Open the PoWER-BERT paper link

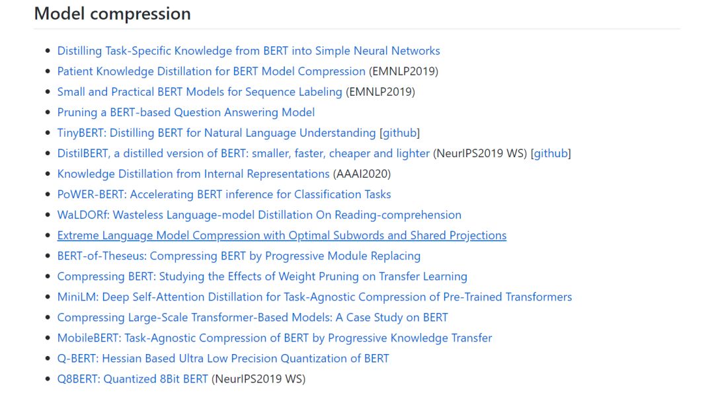point(223,194)
